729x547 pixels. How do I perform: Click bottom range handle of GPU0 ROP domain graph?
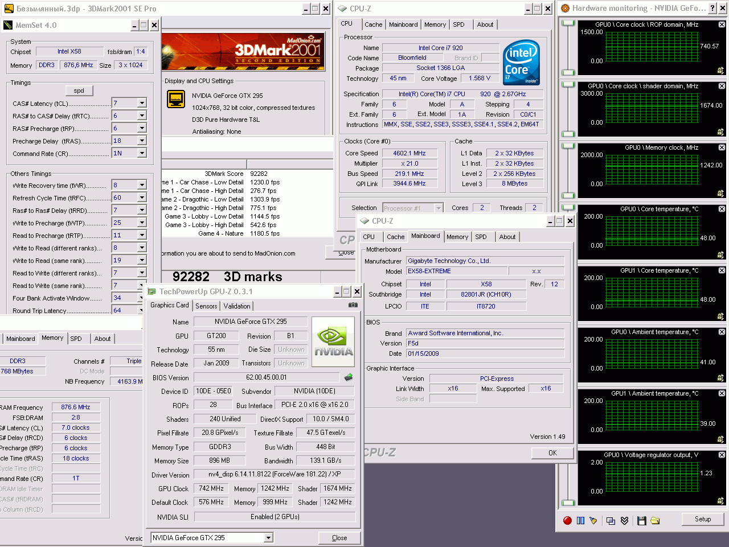click(568, 72)
